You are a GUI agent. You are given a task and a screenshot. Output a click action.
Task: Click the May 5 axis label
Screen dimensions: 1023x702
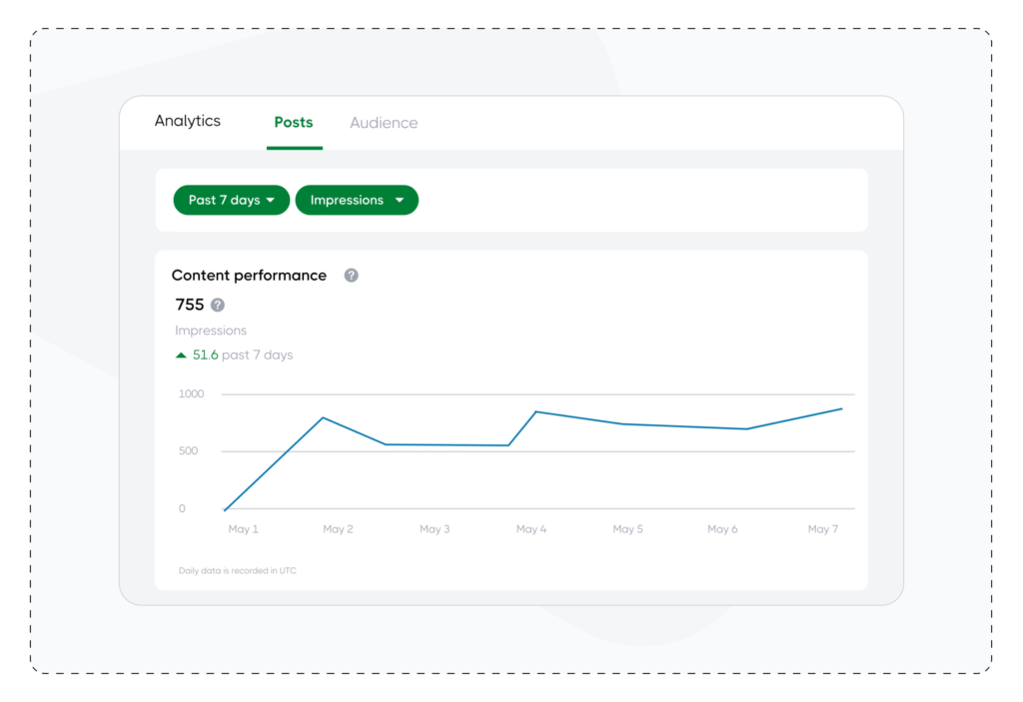pos(627,529)
